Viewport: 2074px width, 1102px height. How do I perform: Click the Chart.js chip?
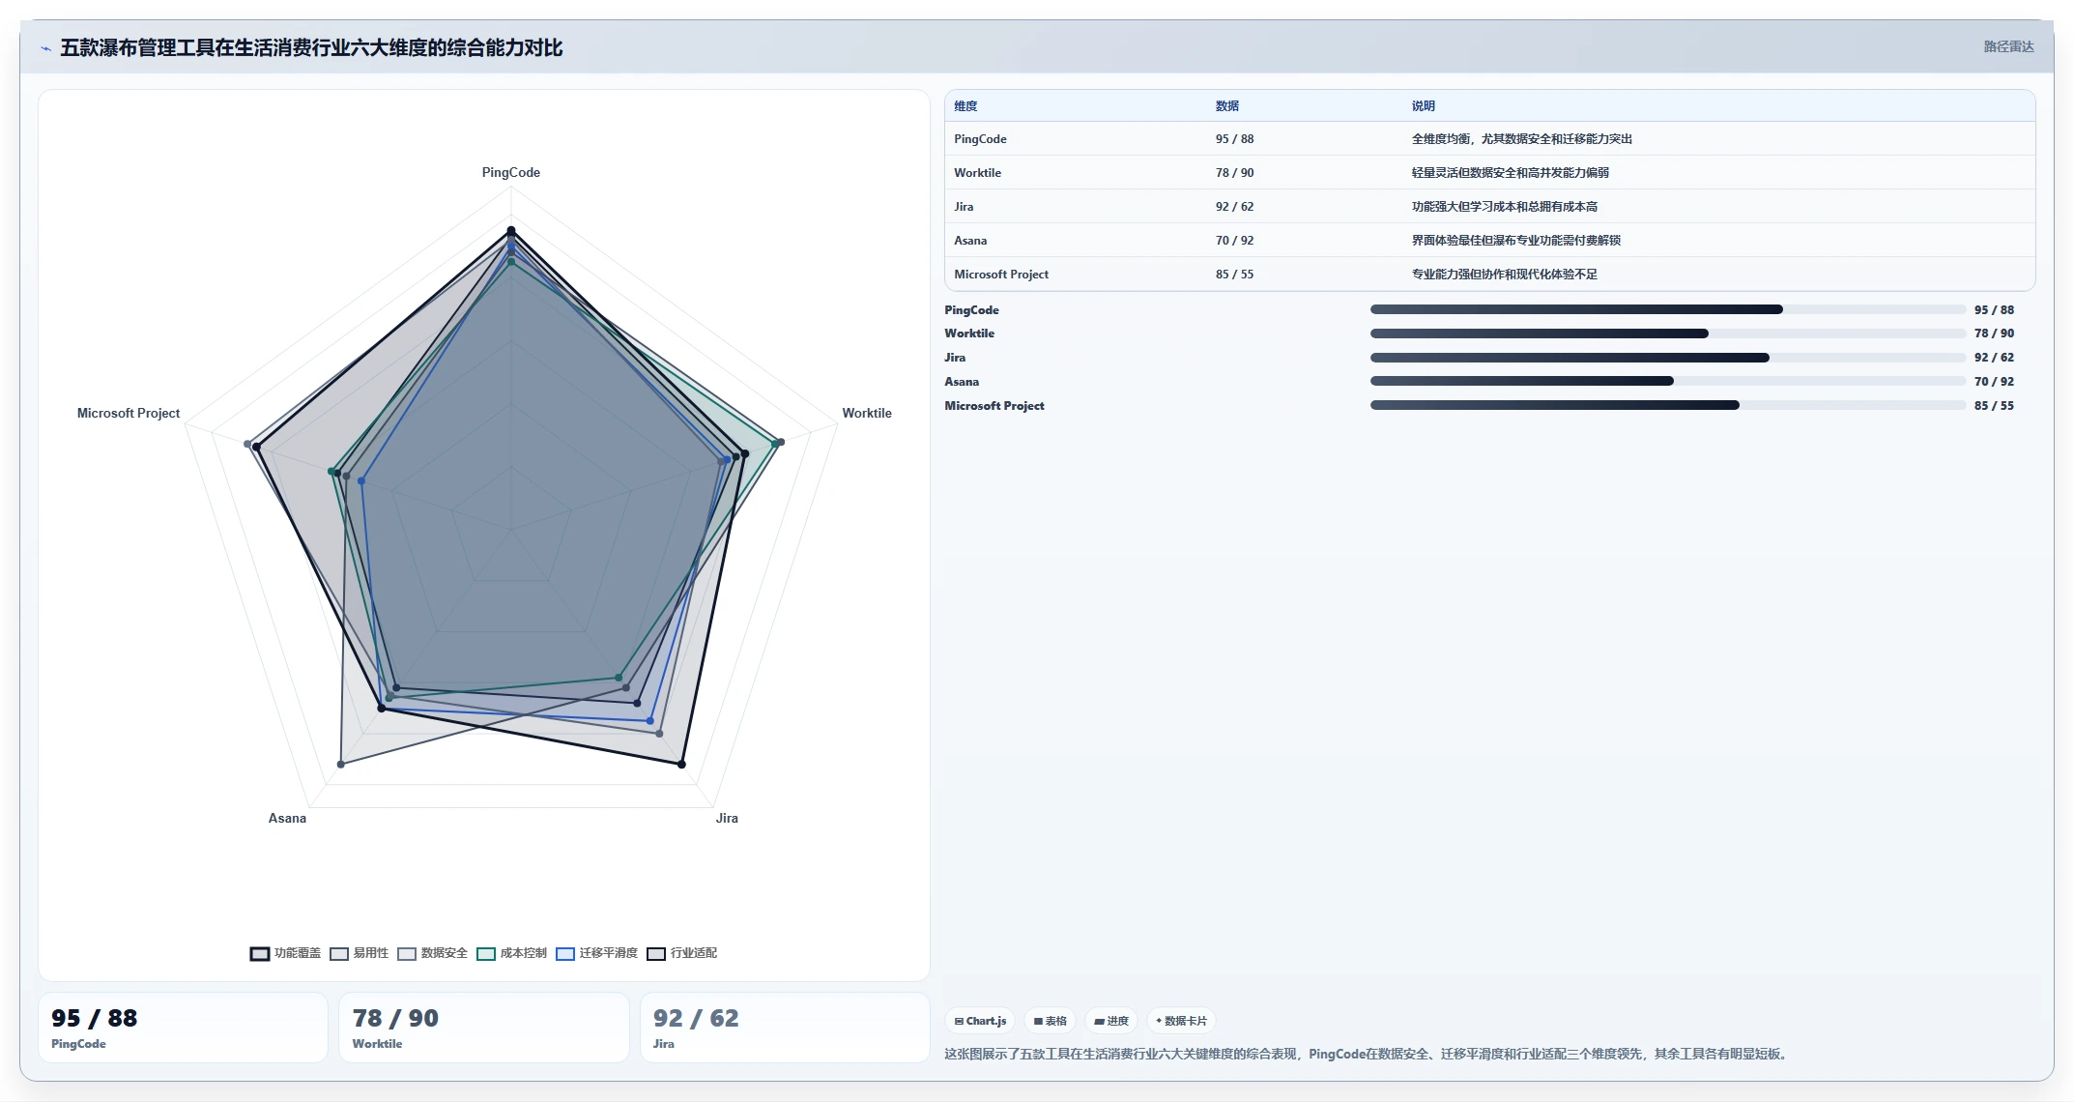[x=980, y=1021]
